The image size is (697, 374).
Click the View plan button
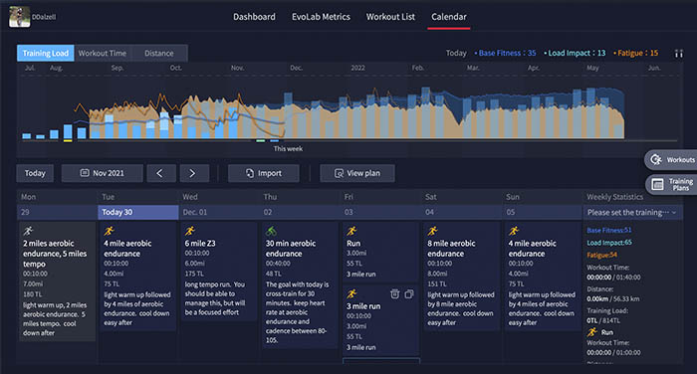tap(356, 173)
